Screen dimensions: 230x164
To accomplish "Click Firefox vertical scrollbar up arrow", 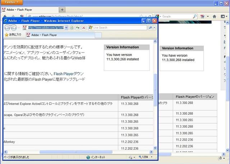I will tap(227, 23).
